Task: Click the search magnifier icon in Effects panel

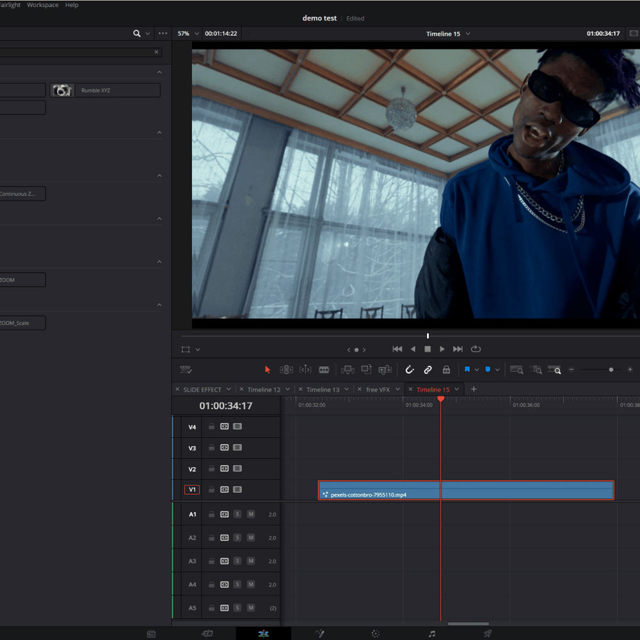Action: 137,33
